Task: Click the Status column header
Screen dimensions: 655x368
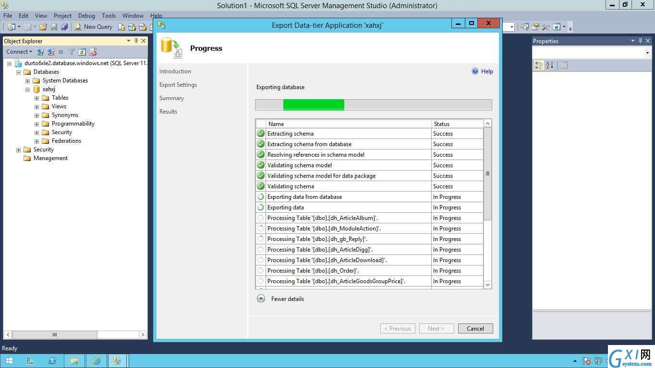Action: [x=458, y=124]
